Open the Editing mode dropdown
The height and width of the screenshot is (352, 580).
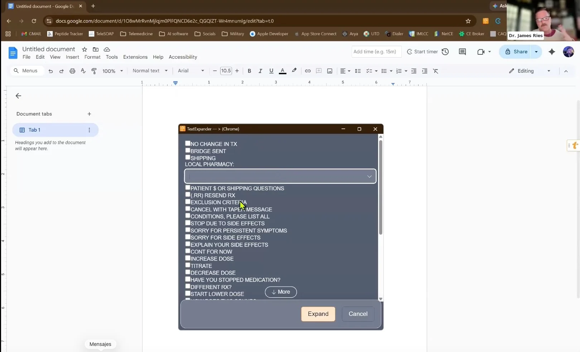click(x=530, y=71)
